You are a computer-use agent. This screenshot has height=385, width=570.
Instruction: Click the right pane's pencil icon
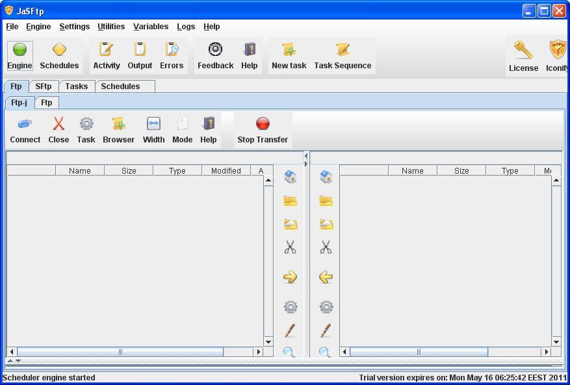pos(326,330)
